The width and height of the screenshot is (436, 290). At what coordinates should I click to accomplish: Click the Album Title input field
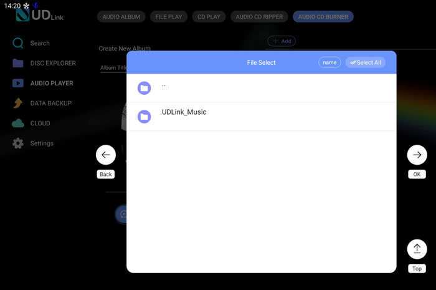pos(113,68)
